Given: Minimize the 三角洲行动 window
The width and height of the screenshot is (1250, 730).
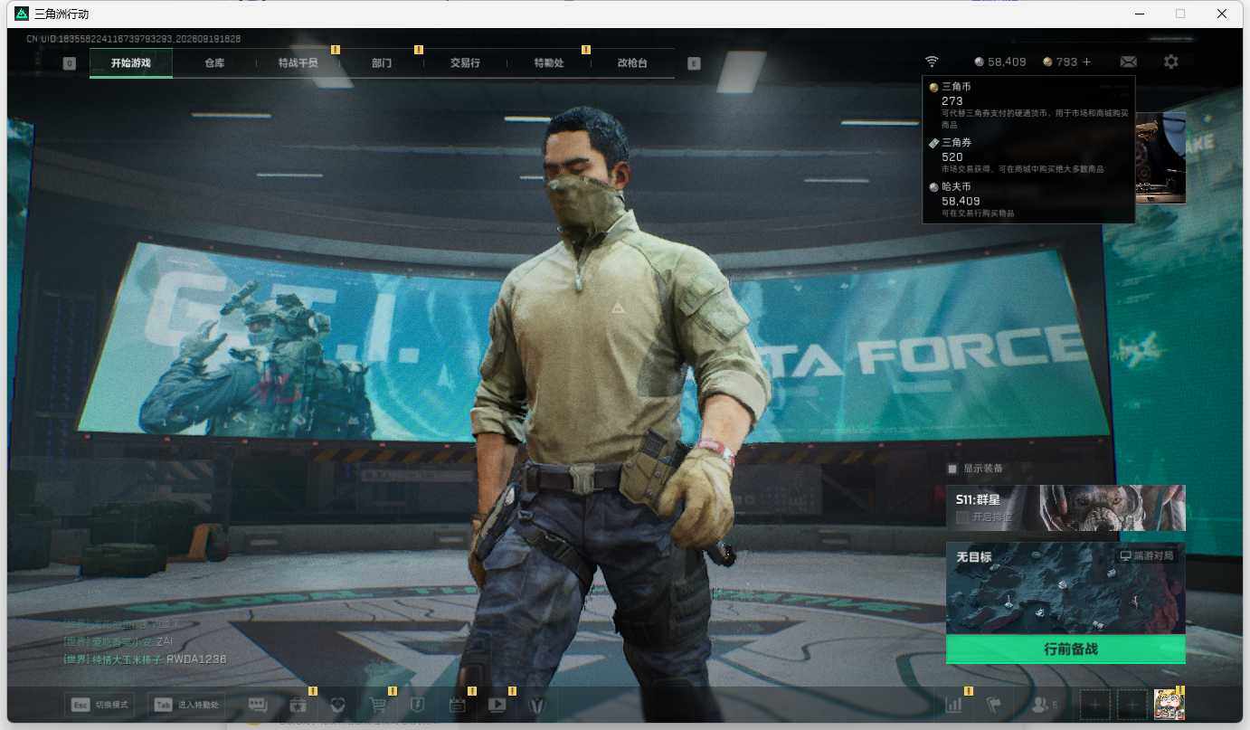Looking at the screenshot, I should click(1139, 14).
